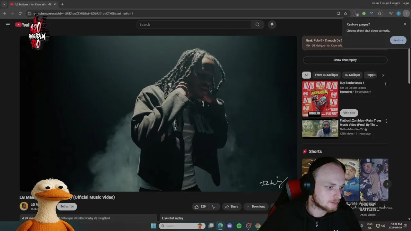Start voice search with the microphone
This screenshot has height=231, width=411.
(x=272, y=24)
